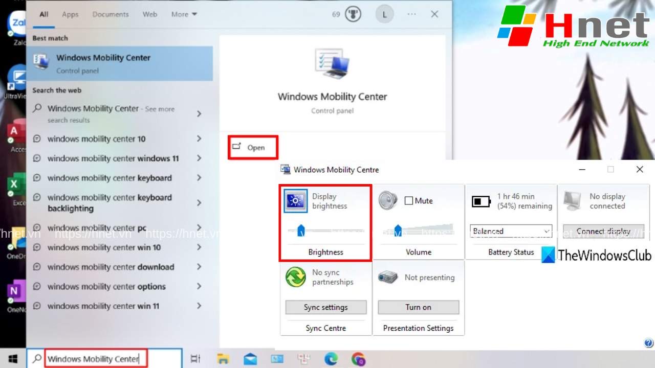Click the large Windows Mobility Center preview icon

pyautogui.click(x=332, y=64)
